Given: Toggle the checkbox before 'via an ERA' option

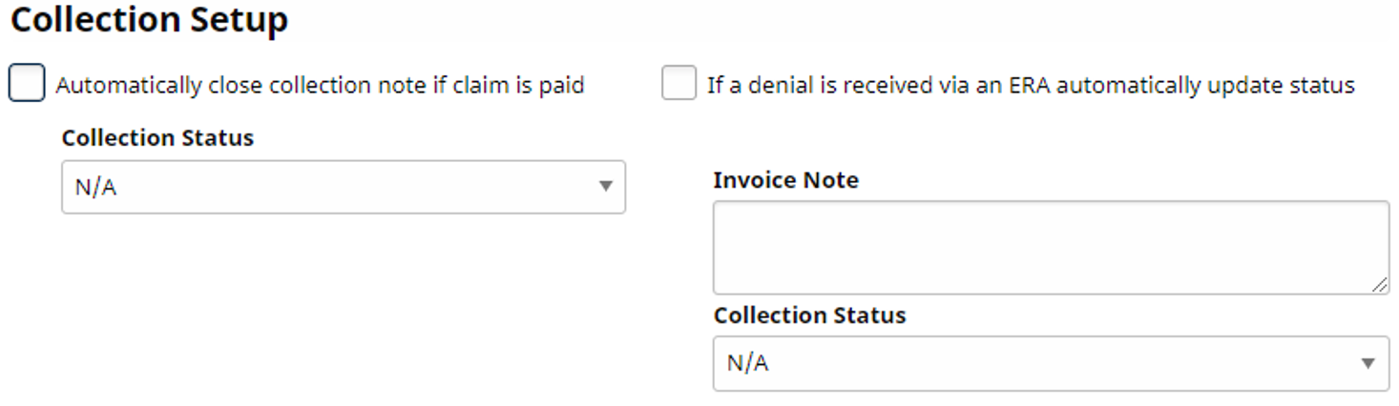Looking at the screenshot, I should pyautogui.click(x=679, y=84).
